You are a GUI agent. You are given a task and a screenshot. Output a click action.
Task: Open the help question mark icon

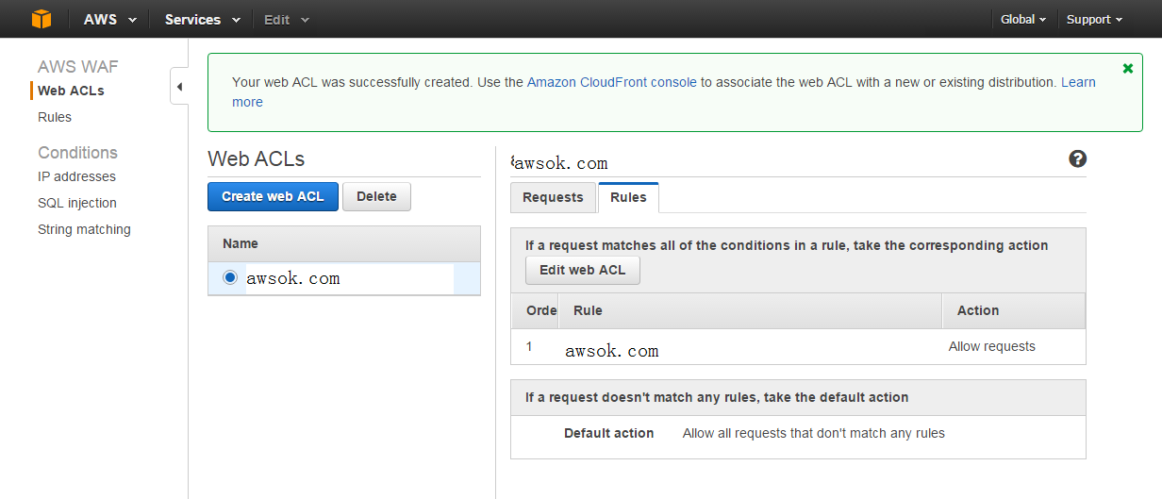pos(1077,159)
